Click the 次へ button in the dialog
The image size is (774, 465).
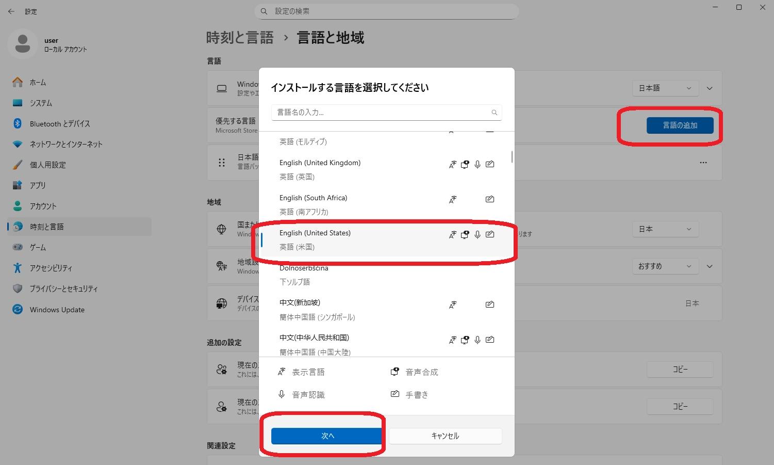pos(327,436)
